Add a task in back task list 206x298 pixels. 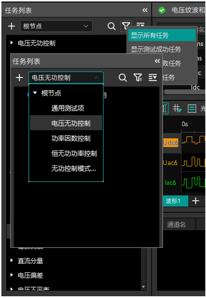12,26
